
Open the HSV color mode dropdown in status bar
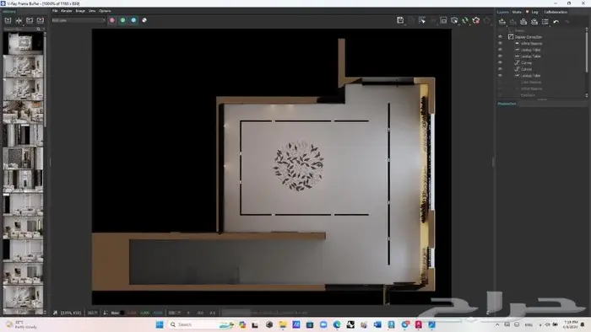click(x=174, y=313)
